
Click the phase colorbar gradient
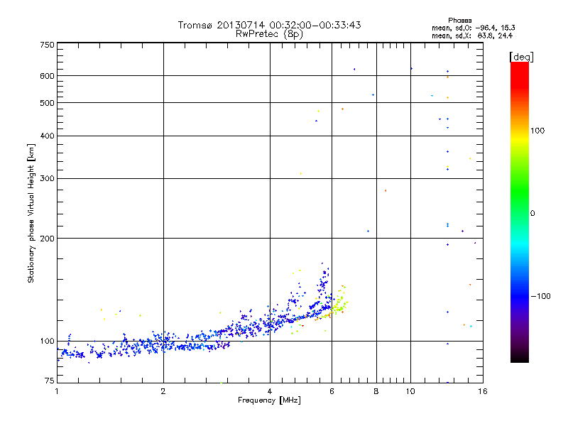click(x=520, y=212)
